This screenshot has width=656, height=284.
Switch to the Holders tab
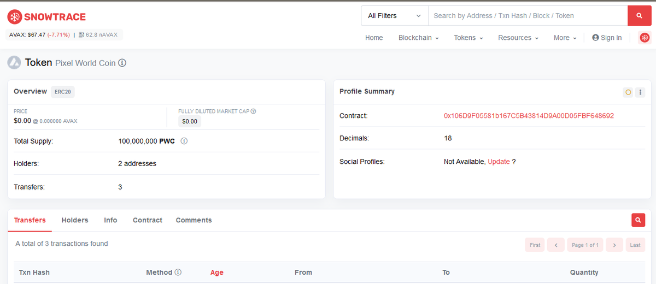[x=75, y=220]
